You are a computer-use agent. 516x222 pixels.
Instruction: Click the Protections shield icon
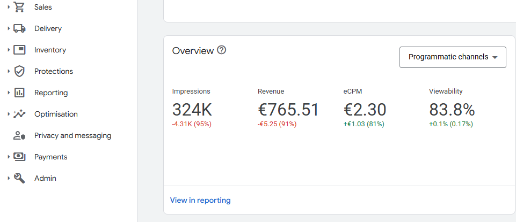(19, 71)
